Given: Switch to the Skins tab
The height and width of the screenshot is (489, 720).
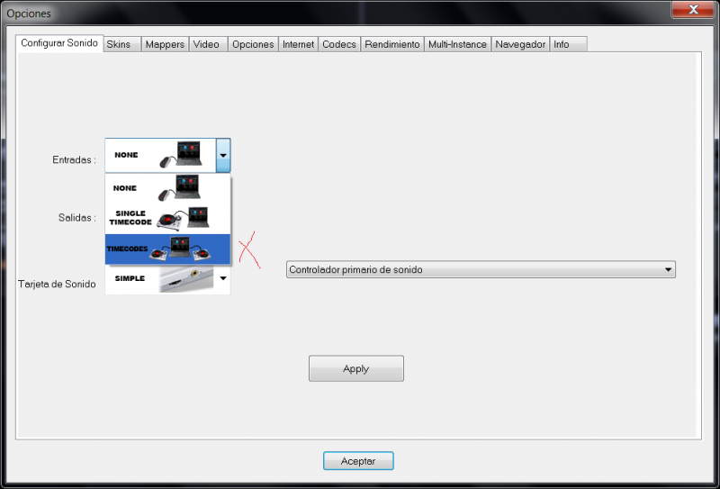Looking at the screenshot, I should click(122, 45).
